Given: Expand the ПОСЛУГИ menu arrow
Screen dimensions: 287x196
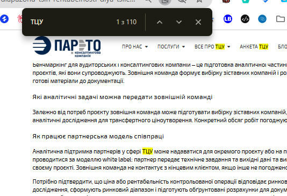Looking at the screenshot, I should 183,47.
